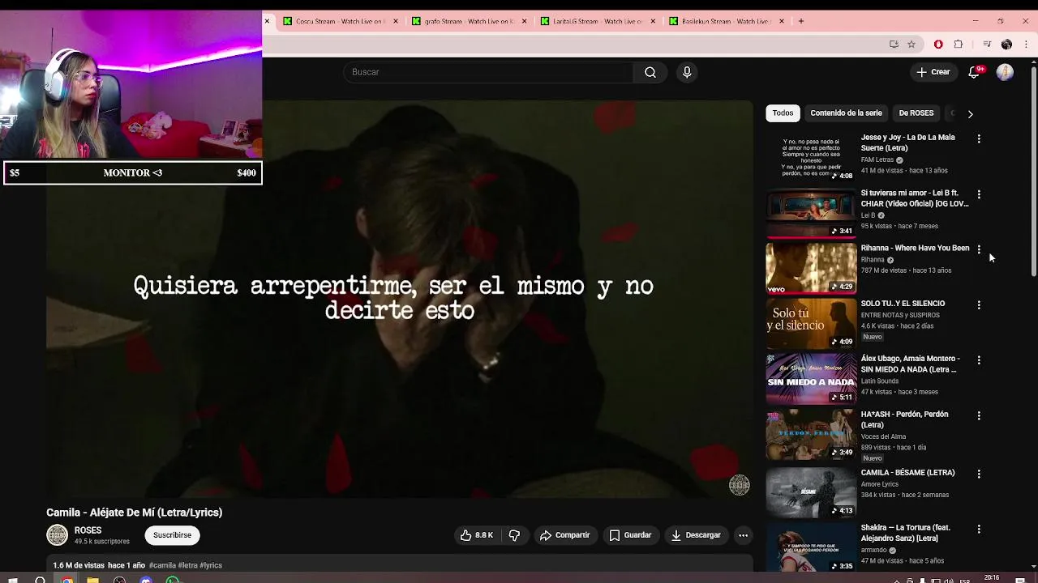Select the Contenido de la serie chip
1038x583 pixels.
[846, 113]
